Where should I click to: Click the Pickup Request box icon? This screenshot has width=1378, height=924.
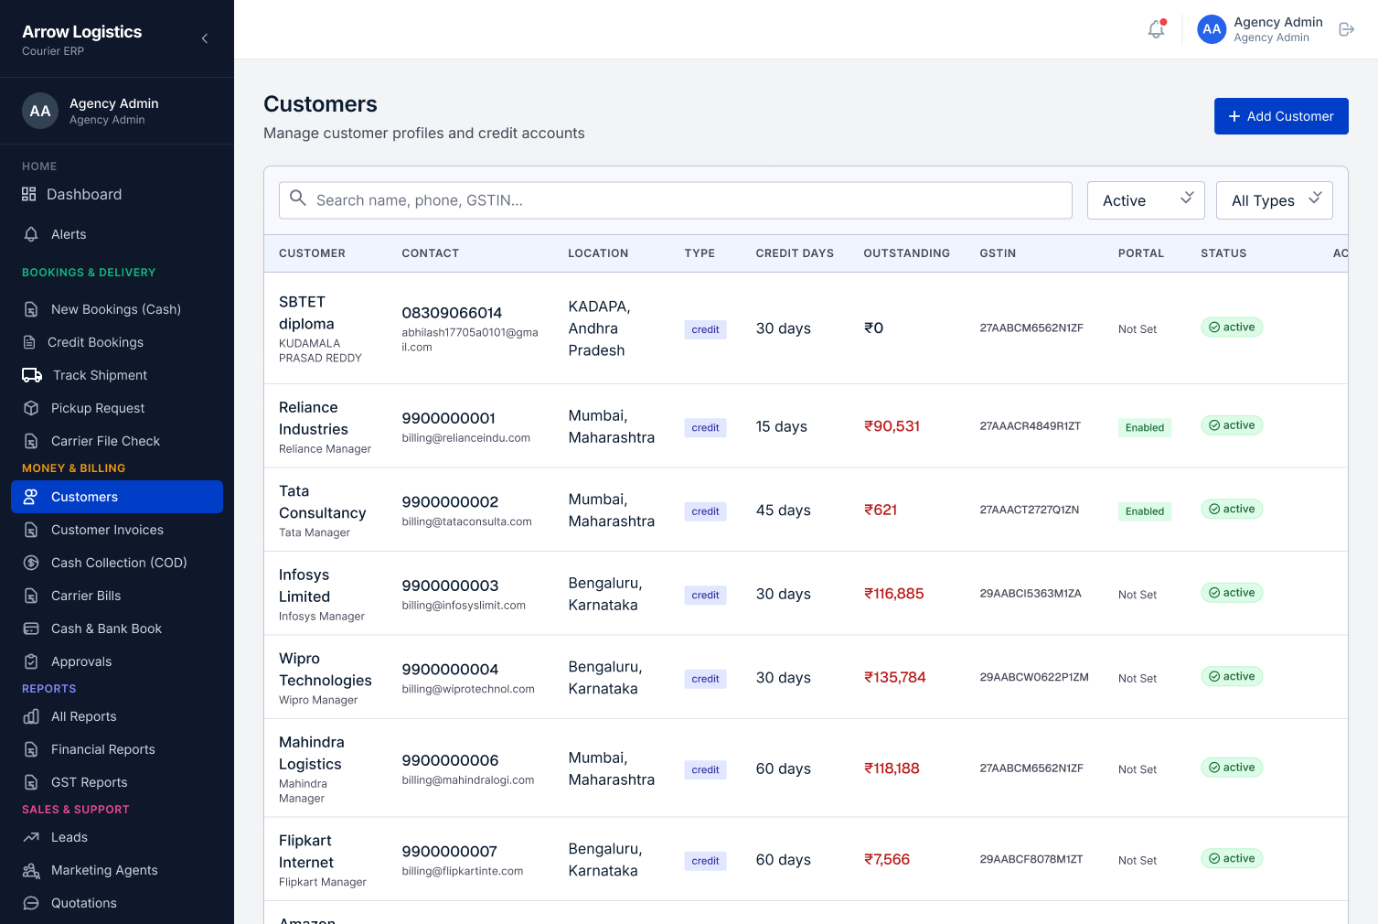[31, 408]
